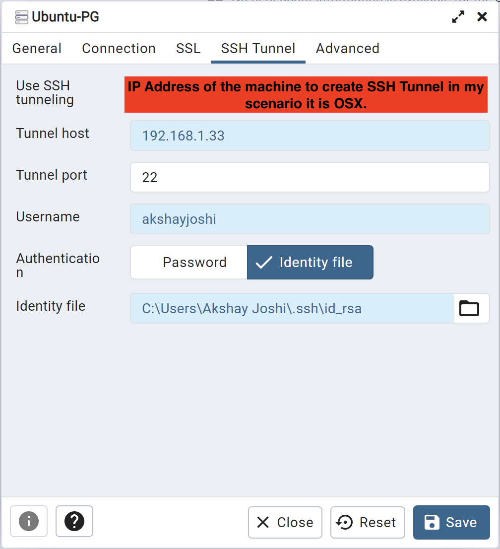This screenshot has width=500, height=549.
Task: Click the 'Tunnel port' label
Action: 52,175
